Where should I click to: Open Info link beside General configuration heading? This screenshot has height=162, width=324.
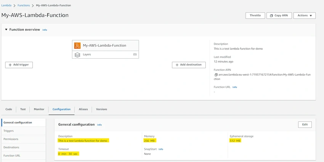pos(99,125)
